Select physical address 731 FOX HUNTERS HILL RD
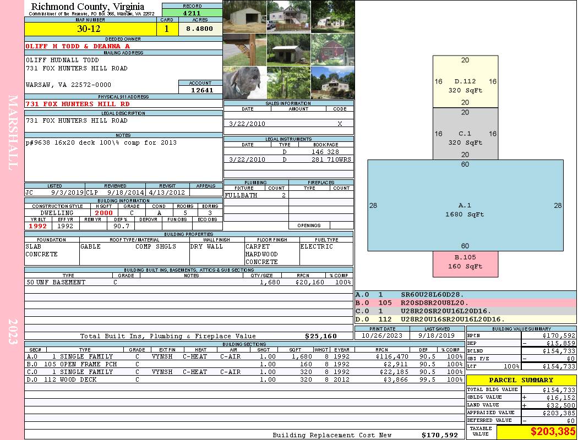This screenshot has height=440, width=578. [x=78, y=104]
